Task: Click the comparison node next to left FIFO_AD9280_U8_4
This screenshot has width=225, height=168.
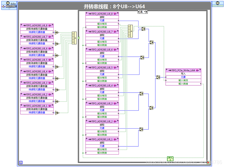Action: tap(57, 79)
